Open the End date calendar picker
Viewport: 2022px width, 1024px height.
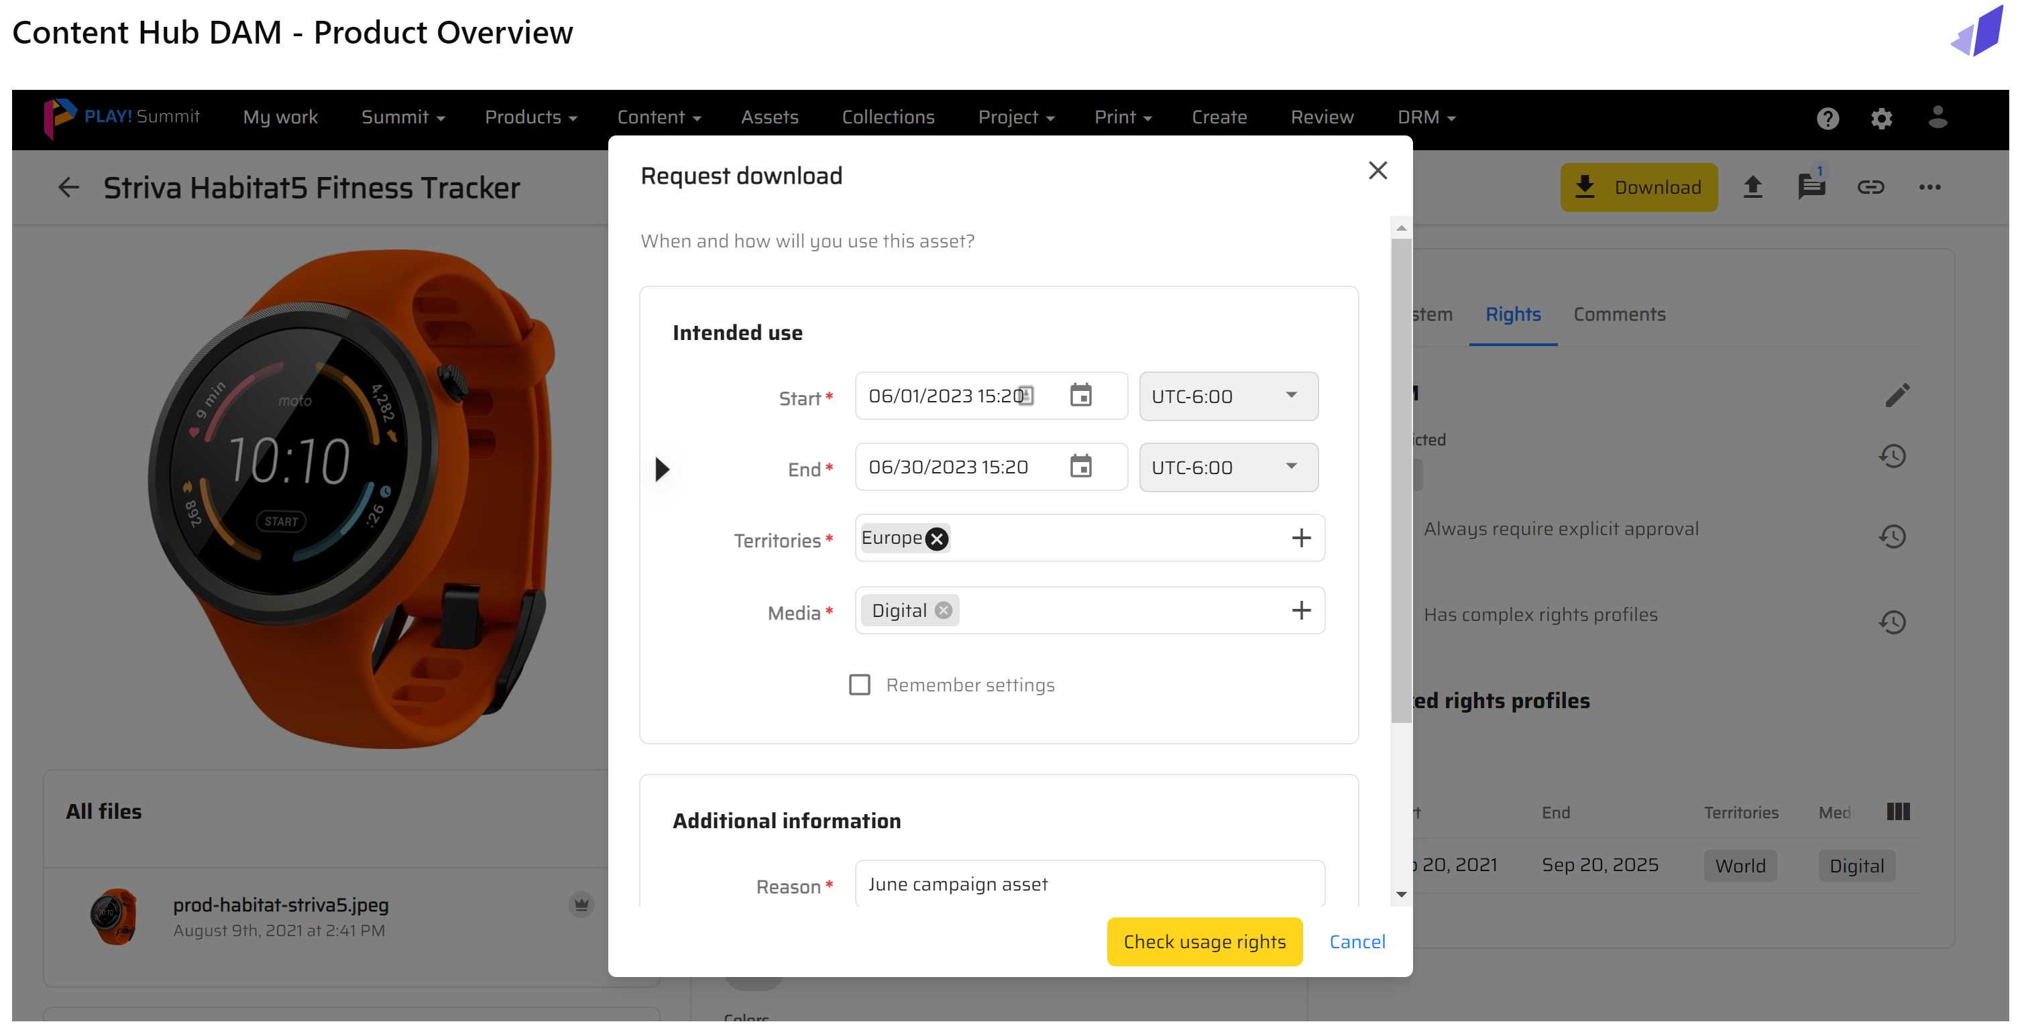[1080, 467]
